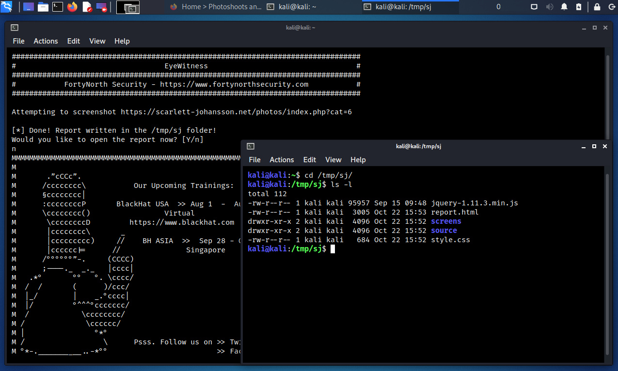Open the text editor launcher icon
This screenshot has width=618, height=371.
(87, 7)
